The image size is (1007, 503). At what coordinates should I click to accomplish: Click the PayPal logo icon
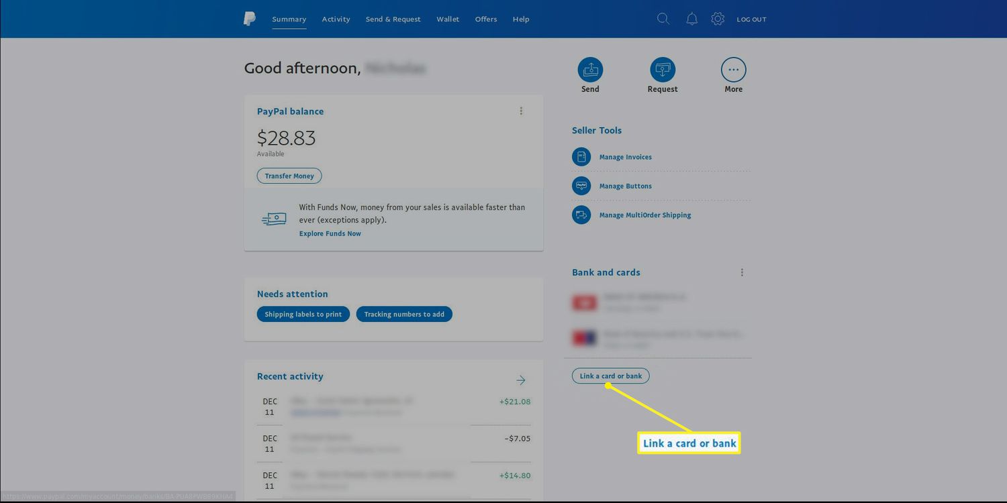click(x=249, y=19)
